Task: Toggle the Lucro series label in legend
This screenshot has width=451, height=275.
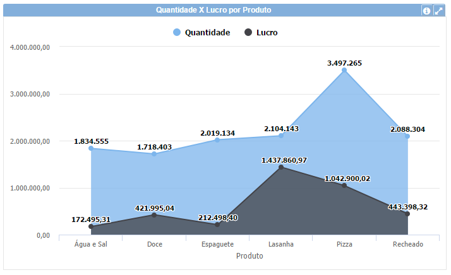Action: point(267,32)
